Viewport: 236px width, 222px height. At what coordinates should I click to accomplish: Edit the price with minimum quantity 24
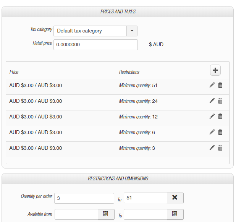click(x=212, y=101)
